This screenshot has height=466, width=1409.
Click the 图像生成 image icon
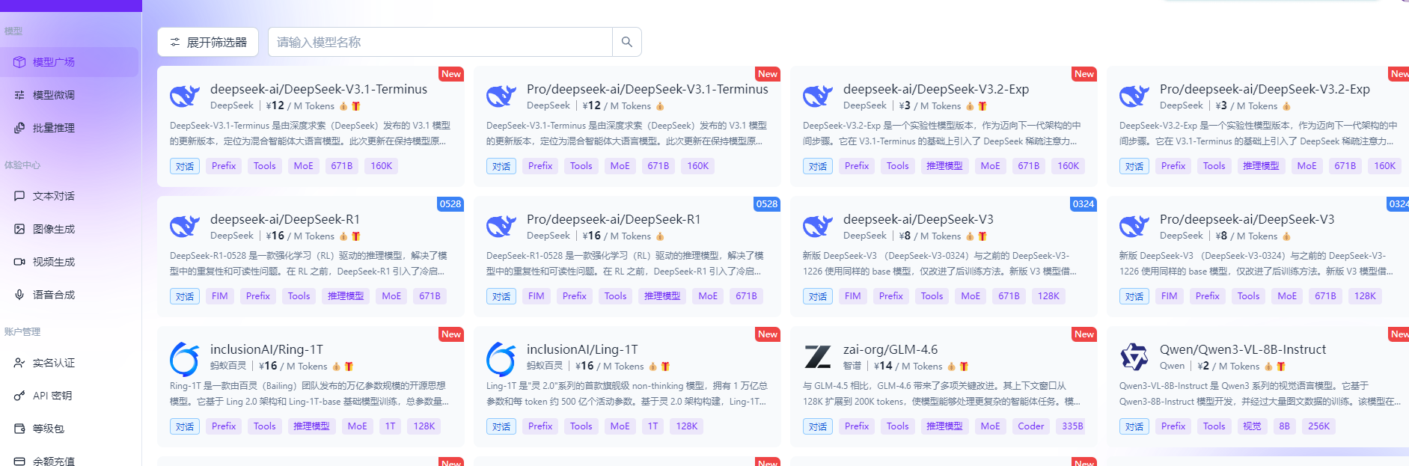19,229
